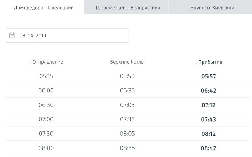This screenshot has width=252, height=157.
Task: Select the 05:15 departure time
Action: 46,76
